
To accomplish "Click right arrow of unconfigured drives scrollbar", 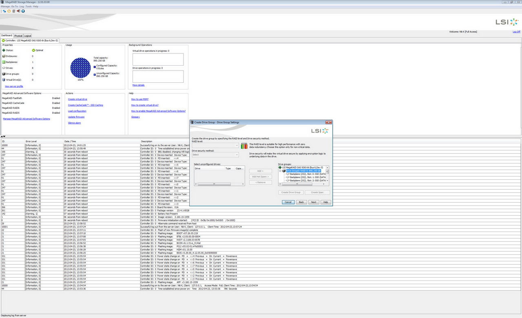I will 243,184.
